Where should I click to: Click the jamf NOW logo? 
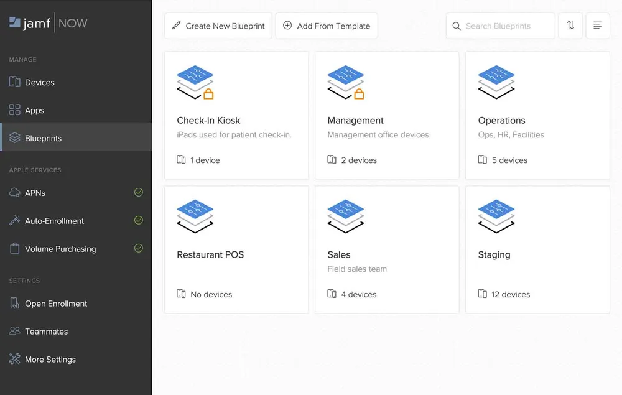pyautogui.click(x=49, y=24)
